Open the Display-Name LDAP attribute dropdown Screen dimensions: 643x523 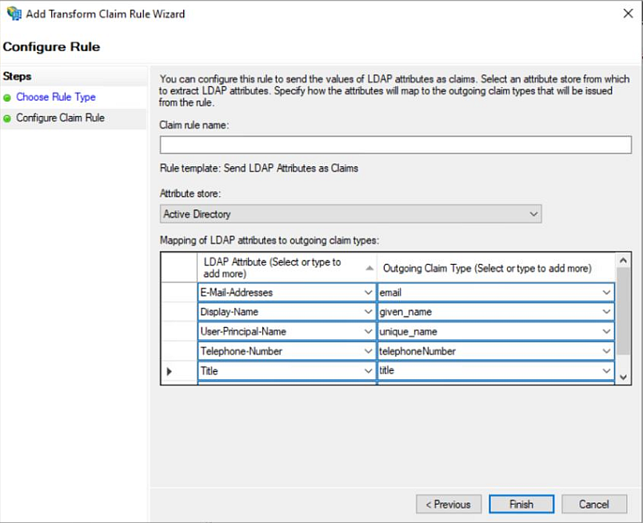click(368, 312)
